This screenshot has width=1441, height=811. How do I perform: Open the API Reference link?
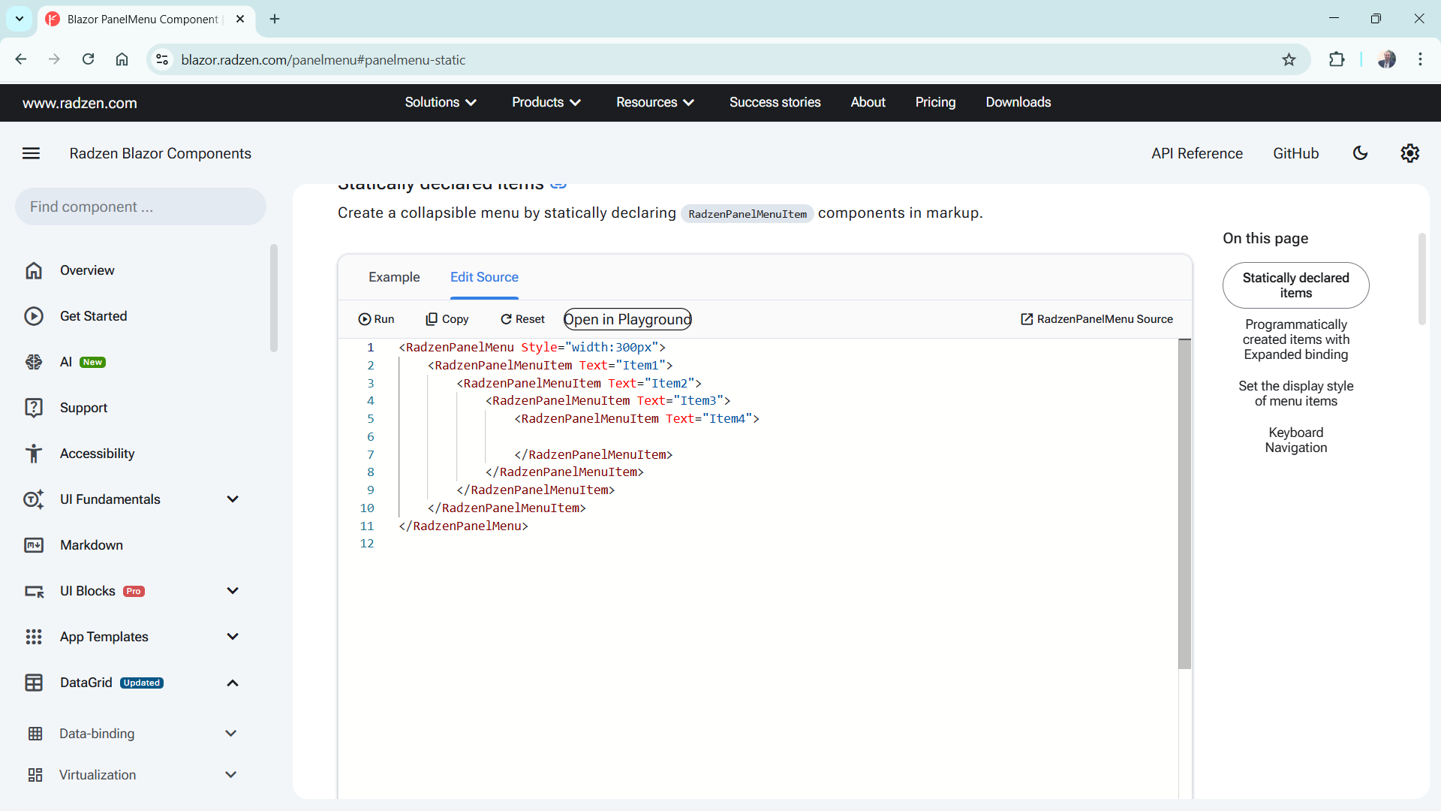1196,153
